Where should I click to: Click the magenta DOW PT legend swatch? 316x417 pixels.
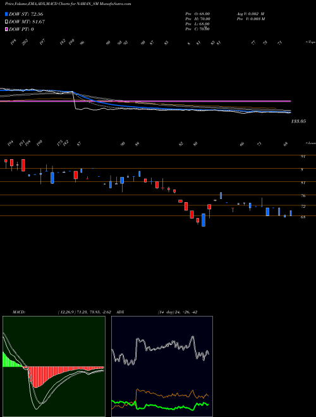(6, 29)
